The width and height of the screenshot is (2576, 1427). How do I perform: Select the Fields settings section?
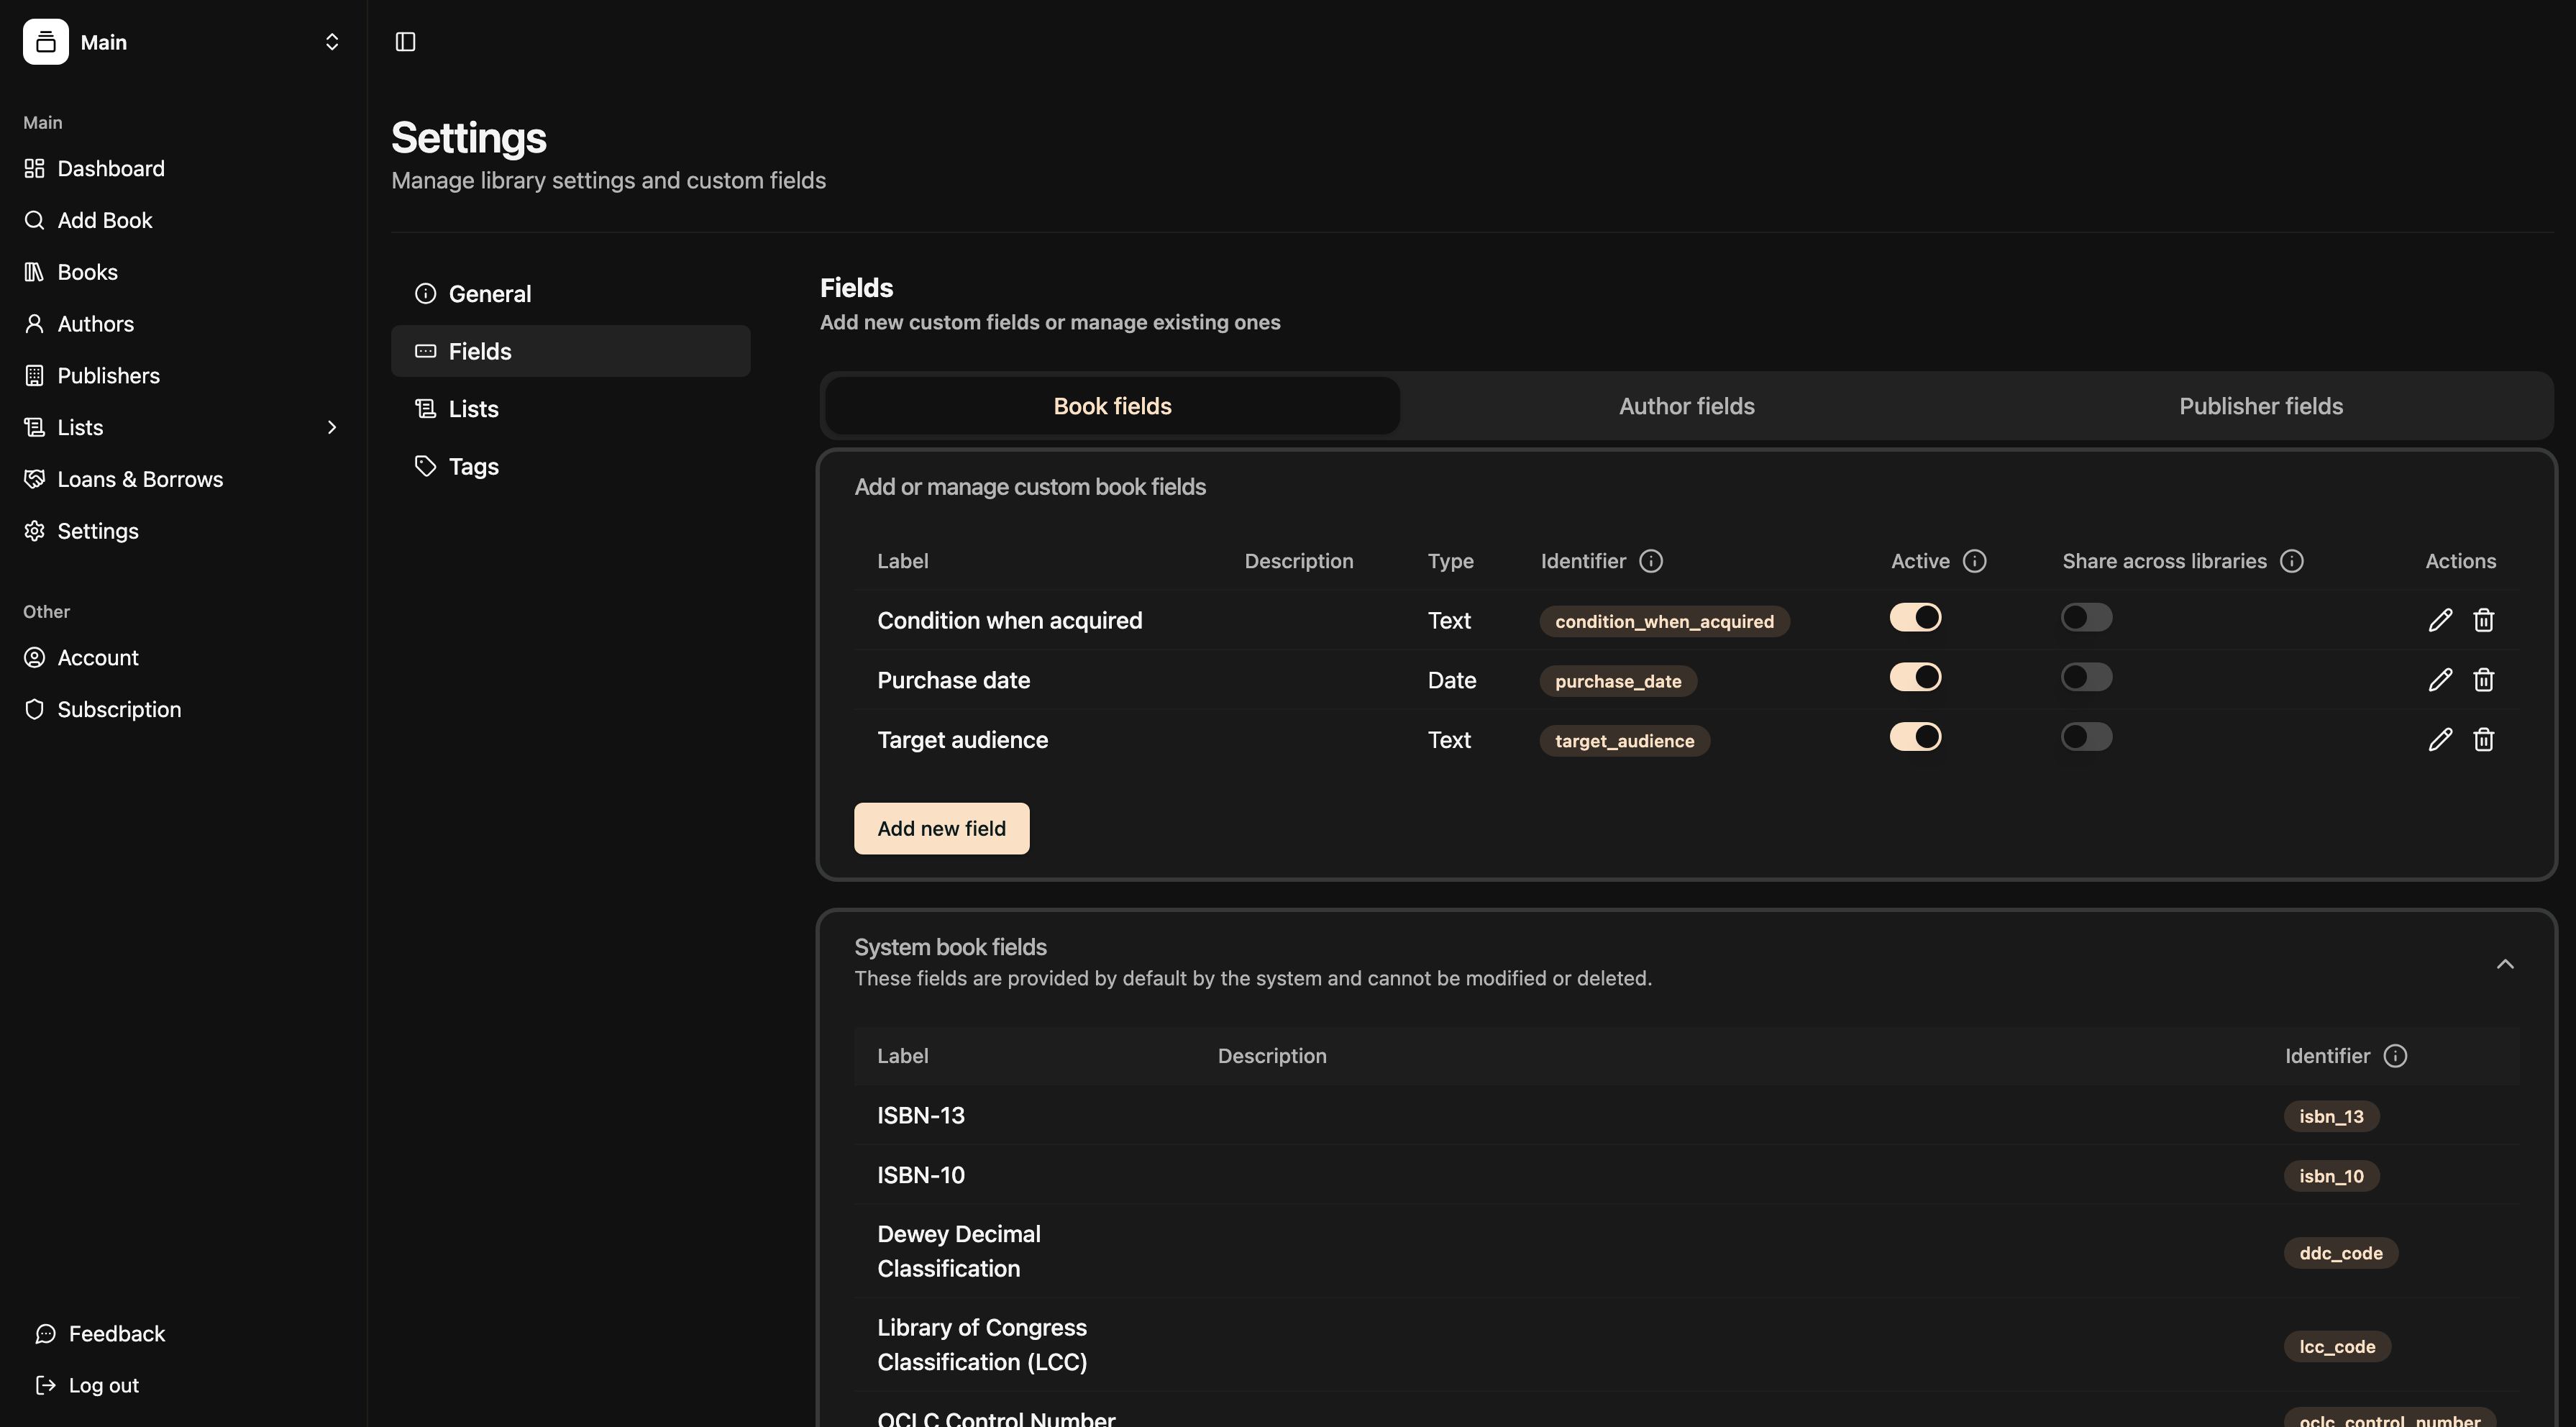click(570, 351)
